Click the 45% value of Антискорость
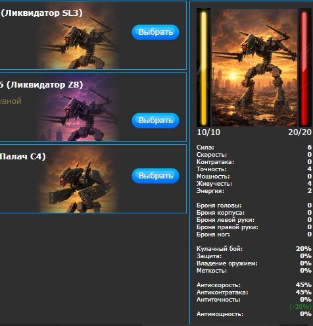 [x=304, y=285]
